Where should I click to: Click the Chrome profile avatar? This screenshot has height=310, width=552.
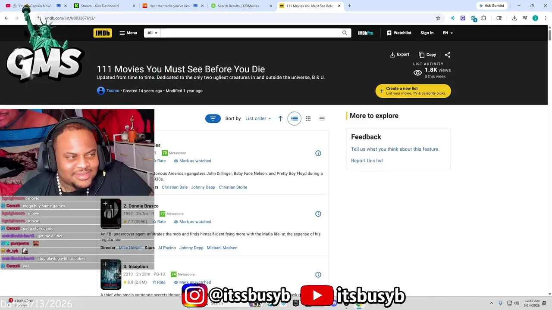(x=535, y=18)
